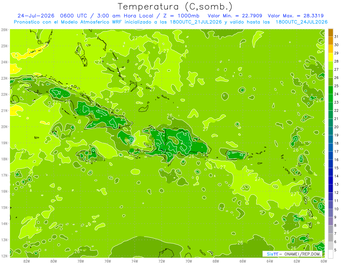Click the "20N" latitude label

click(4, 127)
